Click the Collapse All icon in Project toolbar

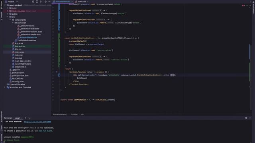point(41,2)
